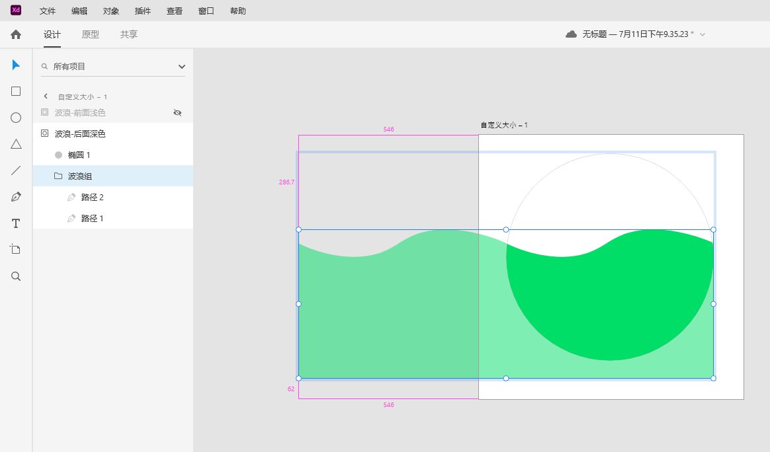Click the top-left selection handle
The width and height of the screenshot is (770, 452).
[x=298, y=230]
